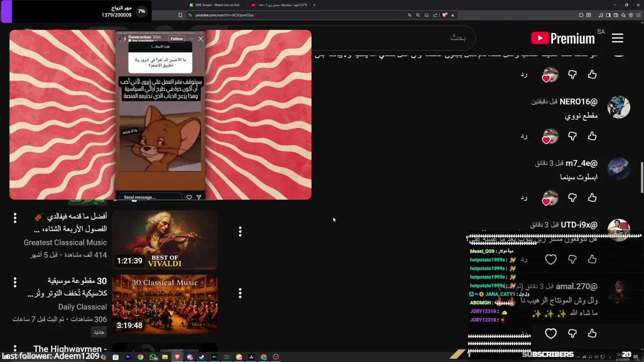This screenshot has width=644, height=362.
Task: Open options next to 30 مقطوعة title
Action: click(x=15, y=282)
